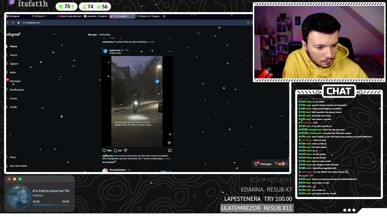Switch to Following feed tab
This screenshot has height=217, width=387.
104,35
